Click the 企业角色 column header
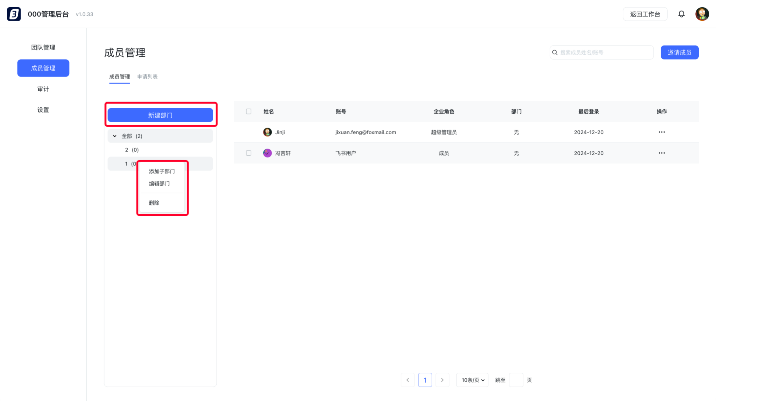This screenshot has width=759, height=401. tap(444, 111)
